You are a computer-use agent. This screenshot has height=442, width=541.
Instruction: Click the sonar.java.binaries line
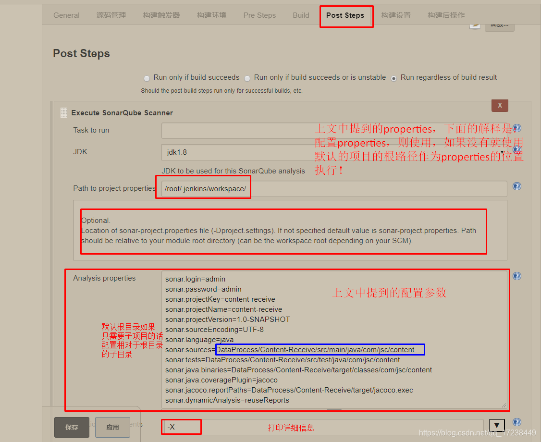click(x=298, y=370)
